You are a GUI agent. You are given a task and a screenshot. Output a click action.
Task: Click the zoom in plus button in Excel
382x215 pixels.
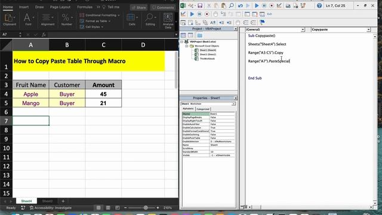click(x=158, y=208)
